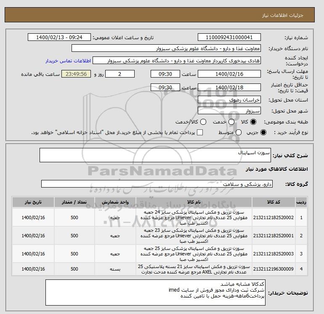Click the general description box سوزن اسپاینال

click(x=155, y=155)
